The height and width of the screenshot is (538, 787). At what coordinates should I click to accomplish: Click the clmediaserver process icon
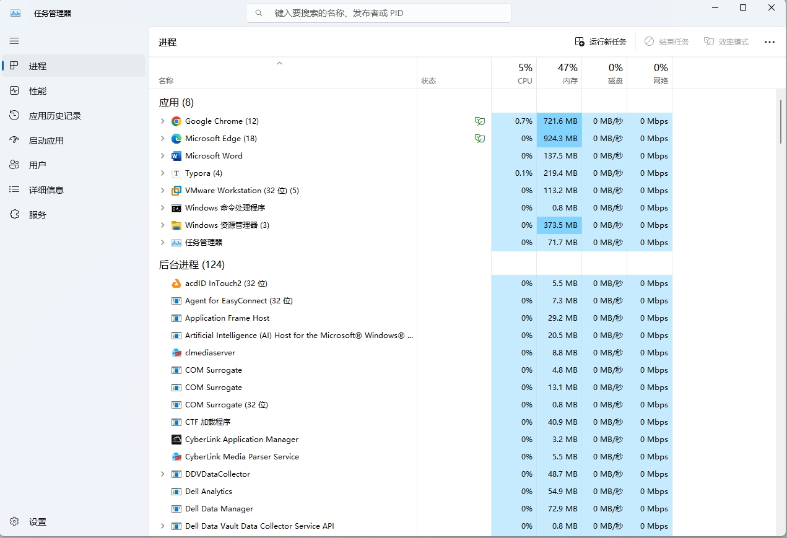[176, 353]
